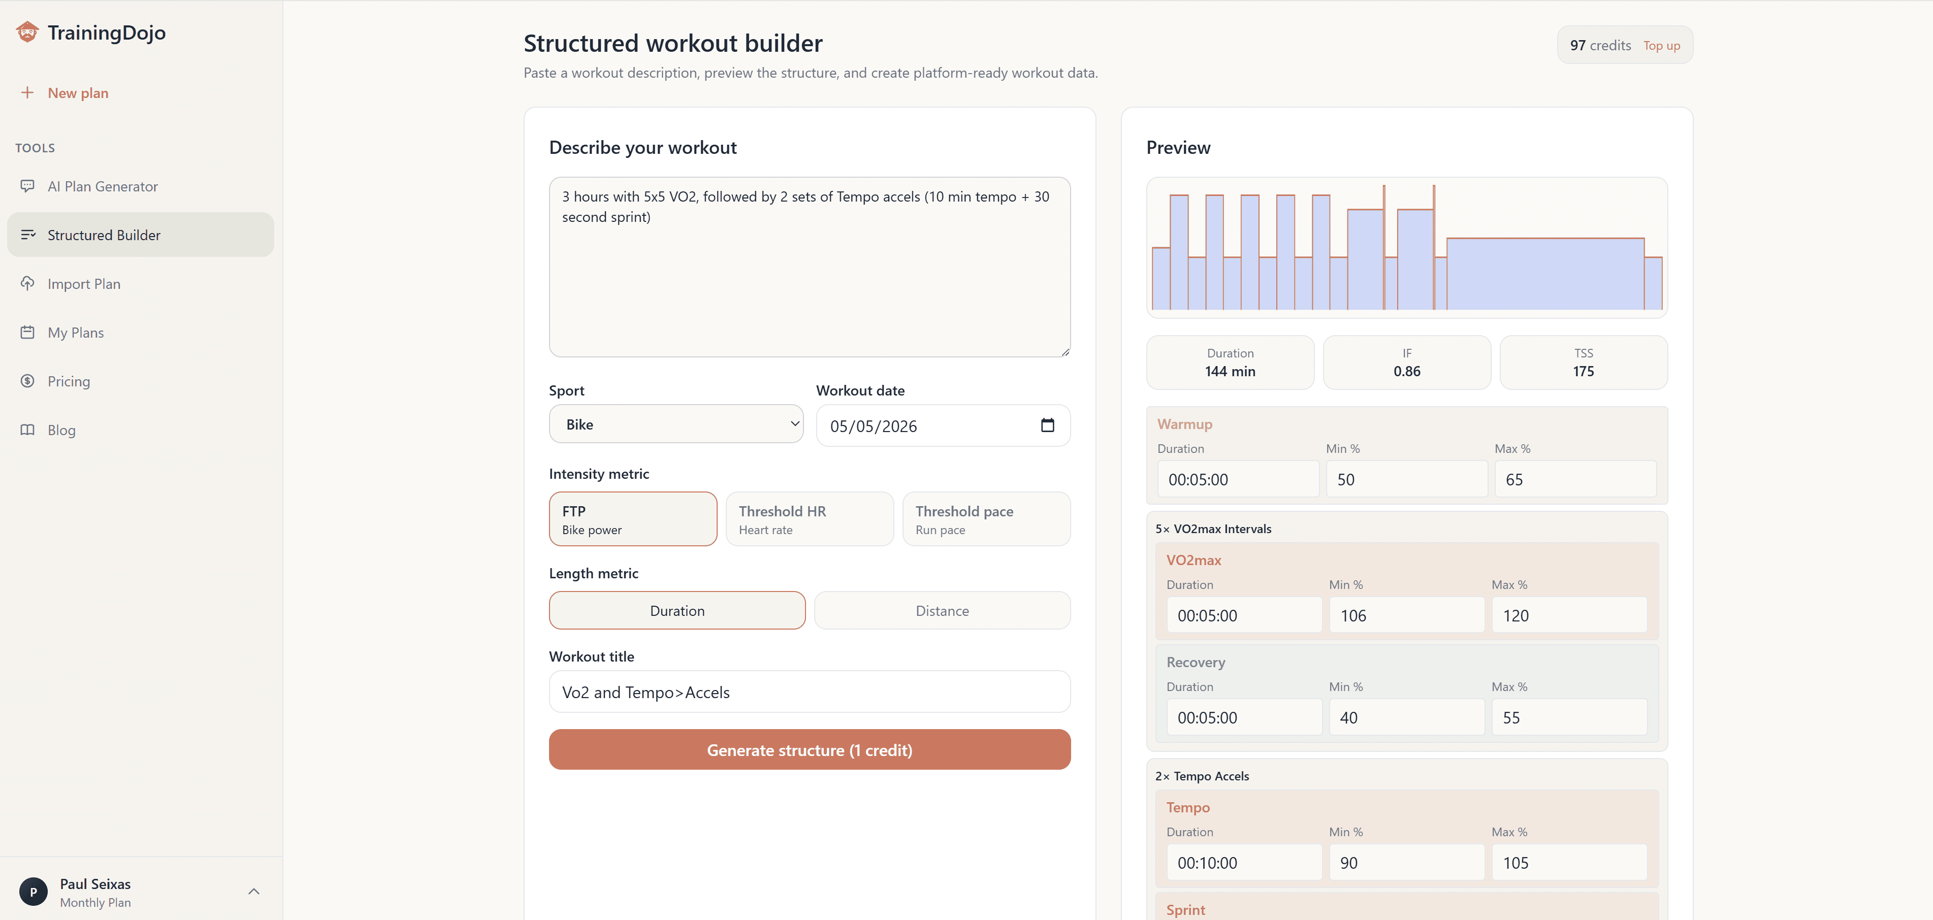Click the My Plans calendar icon
The width and height of the screenshot is (1933, 920).
(x=28, y=332)
